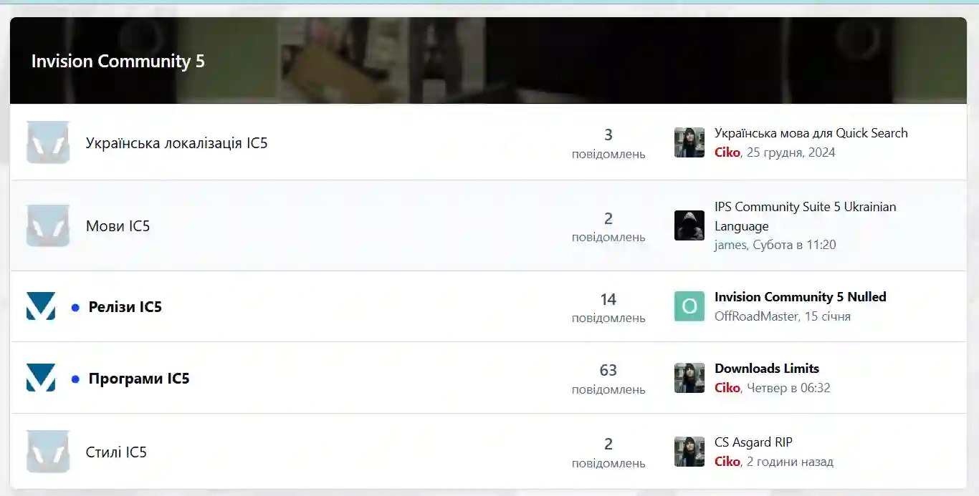Open the CS Asgard RIP topic
This screenshot has height=496, width=979.
click(753, 442)
